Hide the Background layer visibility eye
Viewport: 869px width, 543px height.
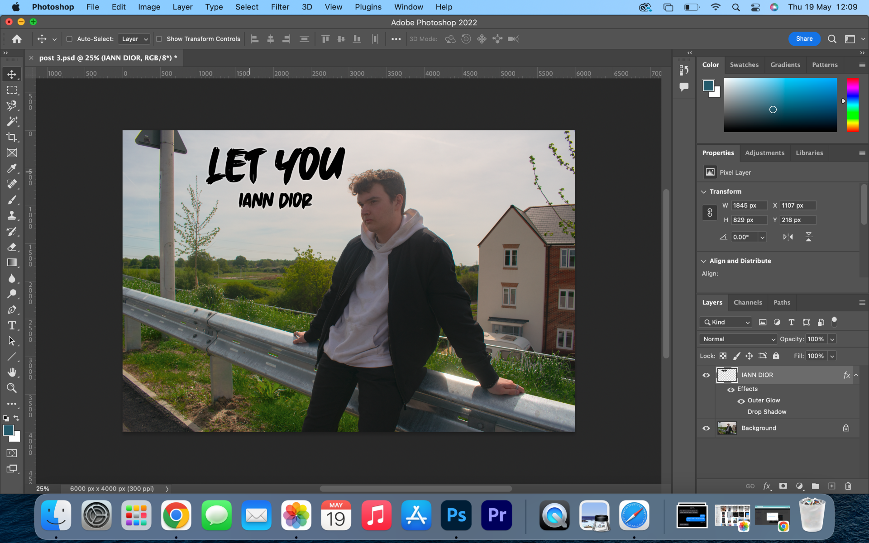pos(706,428)
